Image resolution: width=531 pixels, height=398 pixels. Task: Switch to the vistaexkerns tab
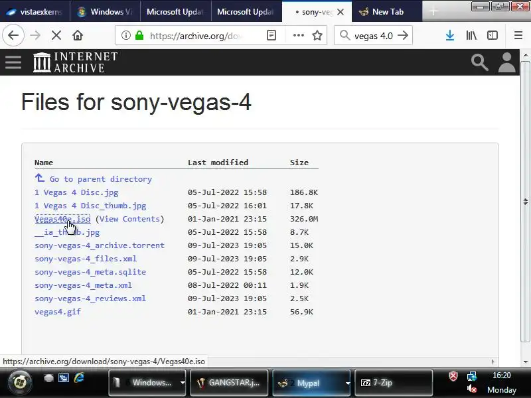coord(35,12)
